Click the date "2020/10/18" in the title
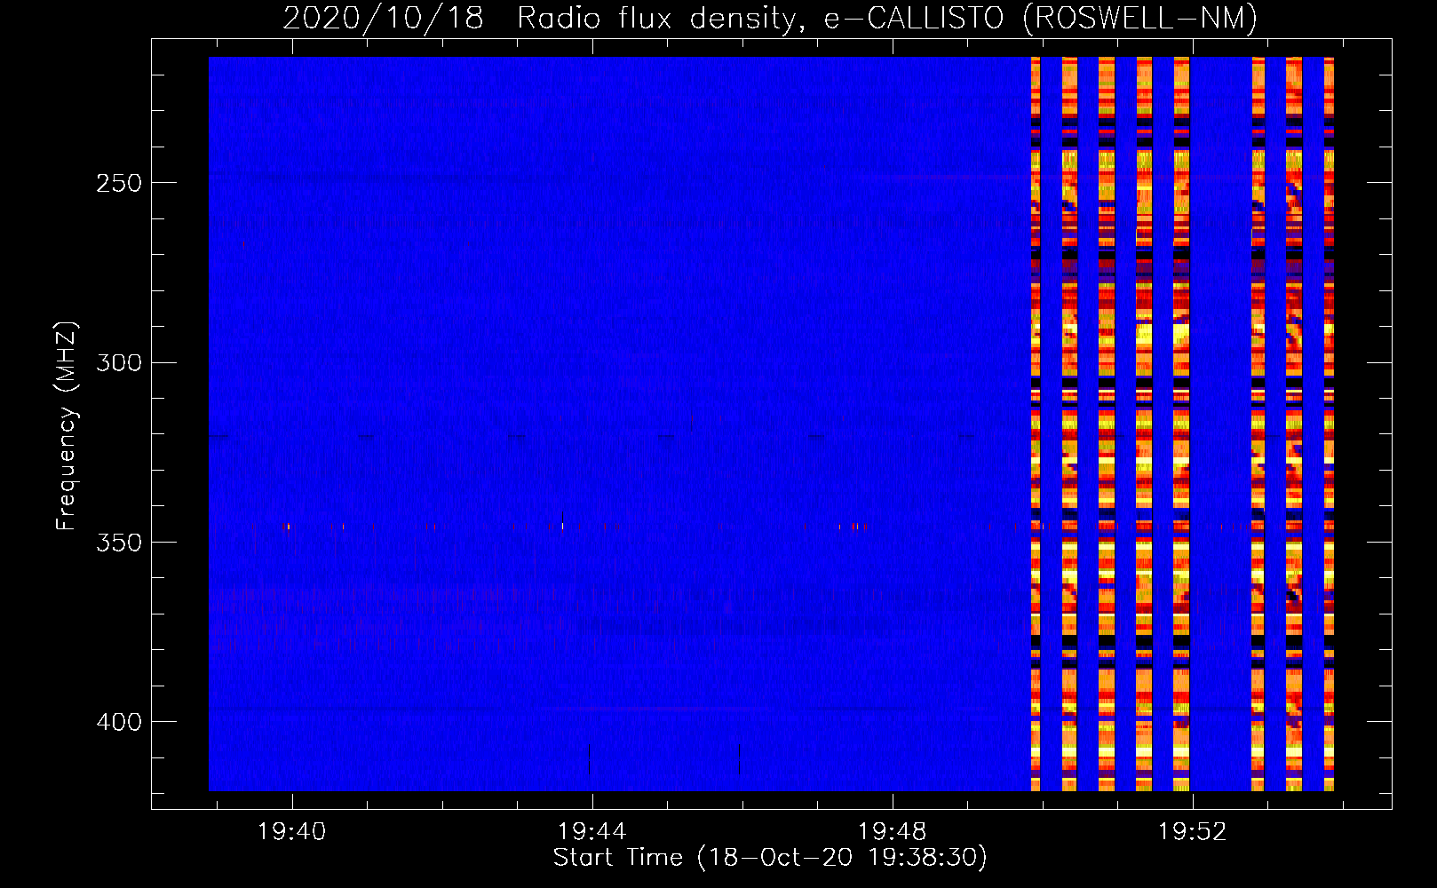This screenshot has width=1437, height=888. 383,18
